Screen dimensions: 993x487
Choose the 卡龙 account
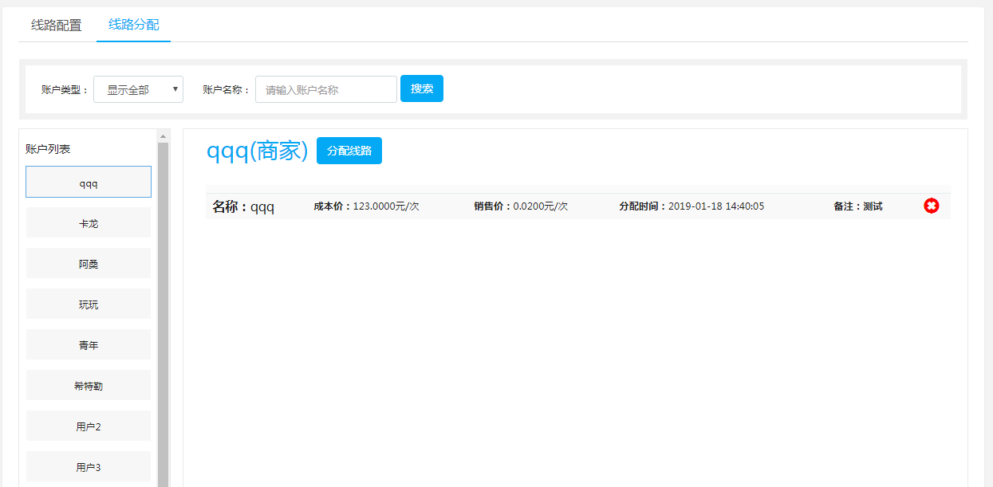(89, 223)
